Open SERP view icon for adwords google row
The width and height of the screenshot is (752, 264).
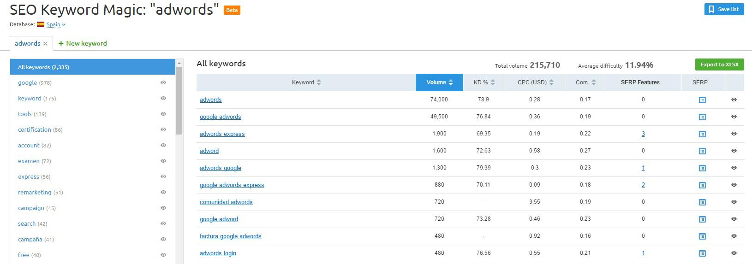[x=702, y=168]
